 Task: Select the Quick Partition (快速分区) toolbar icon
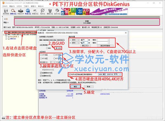click(28, 11)
